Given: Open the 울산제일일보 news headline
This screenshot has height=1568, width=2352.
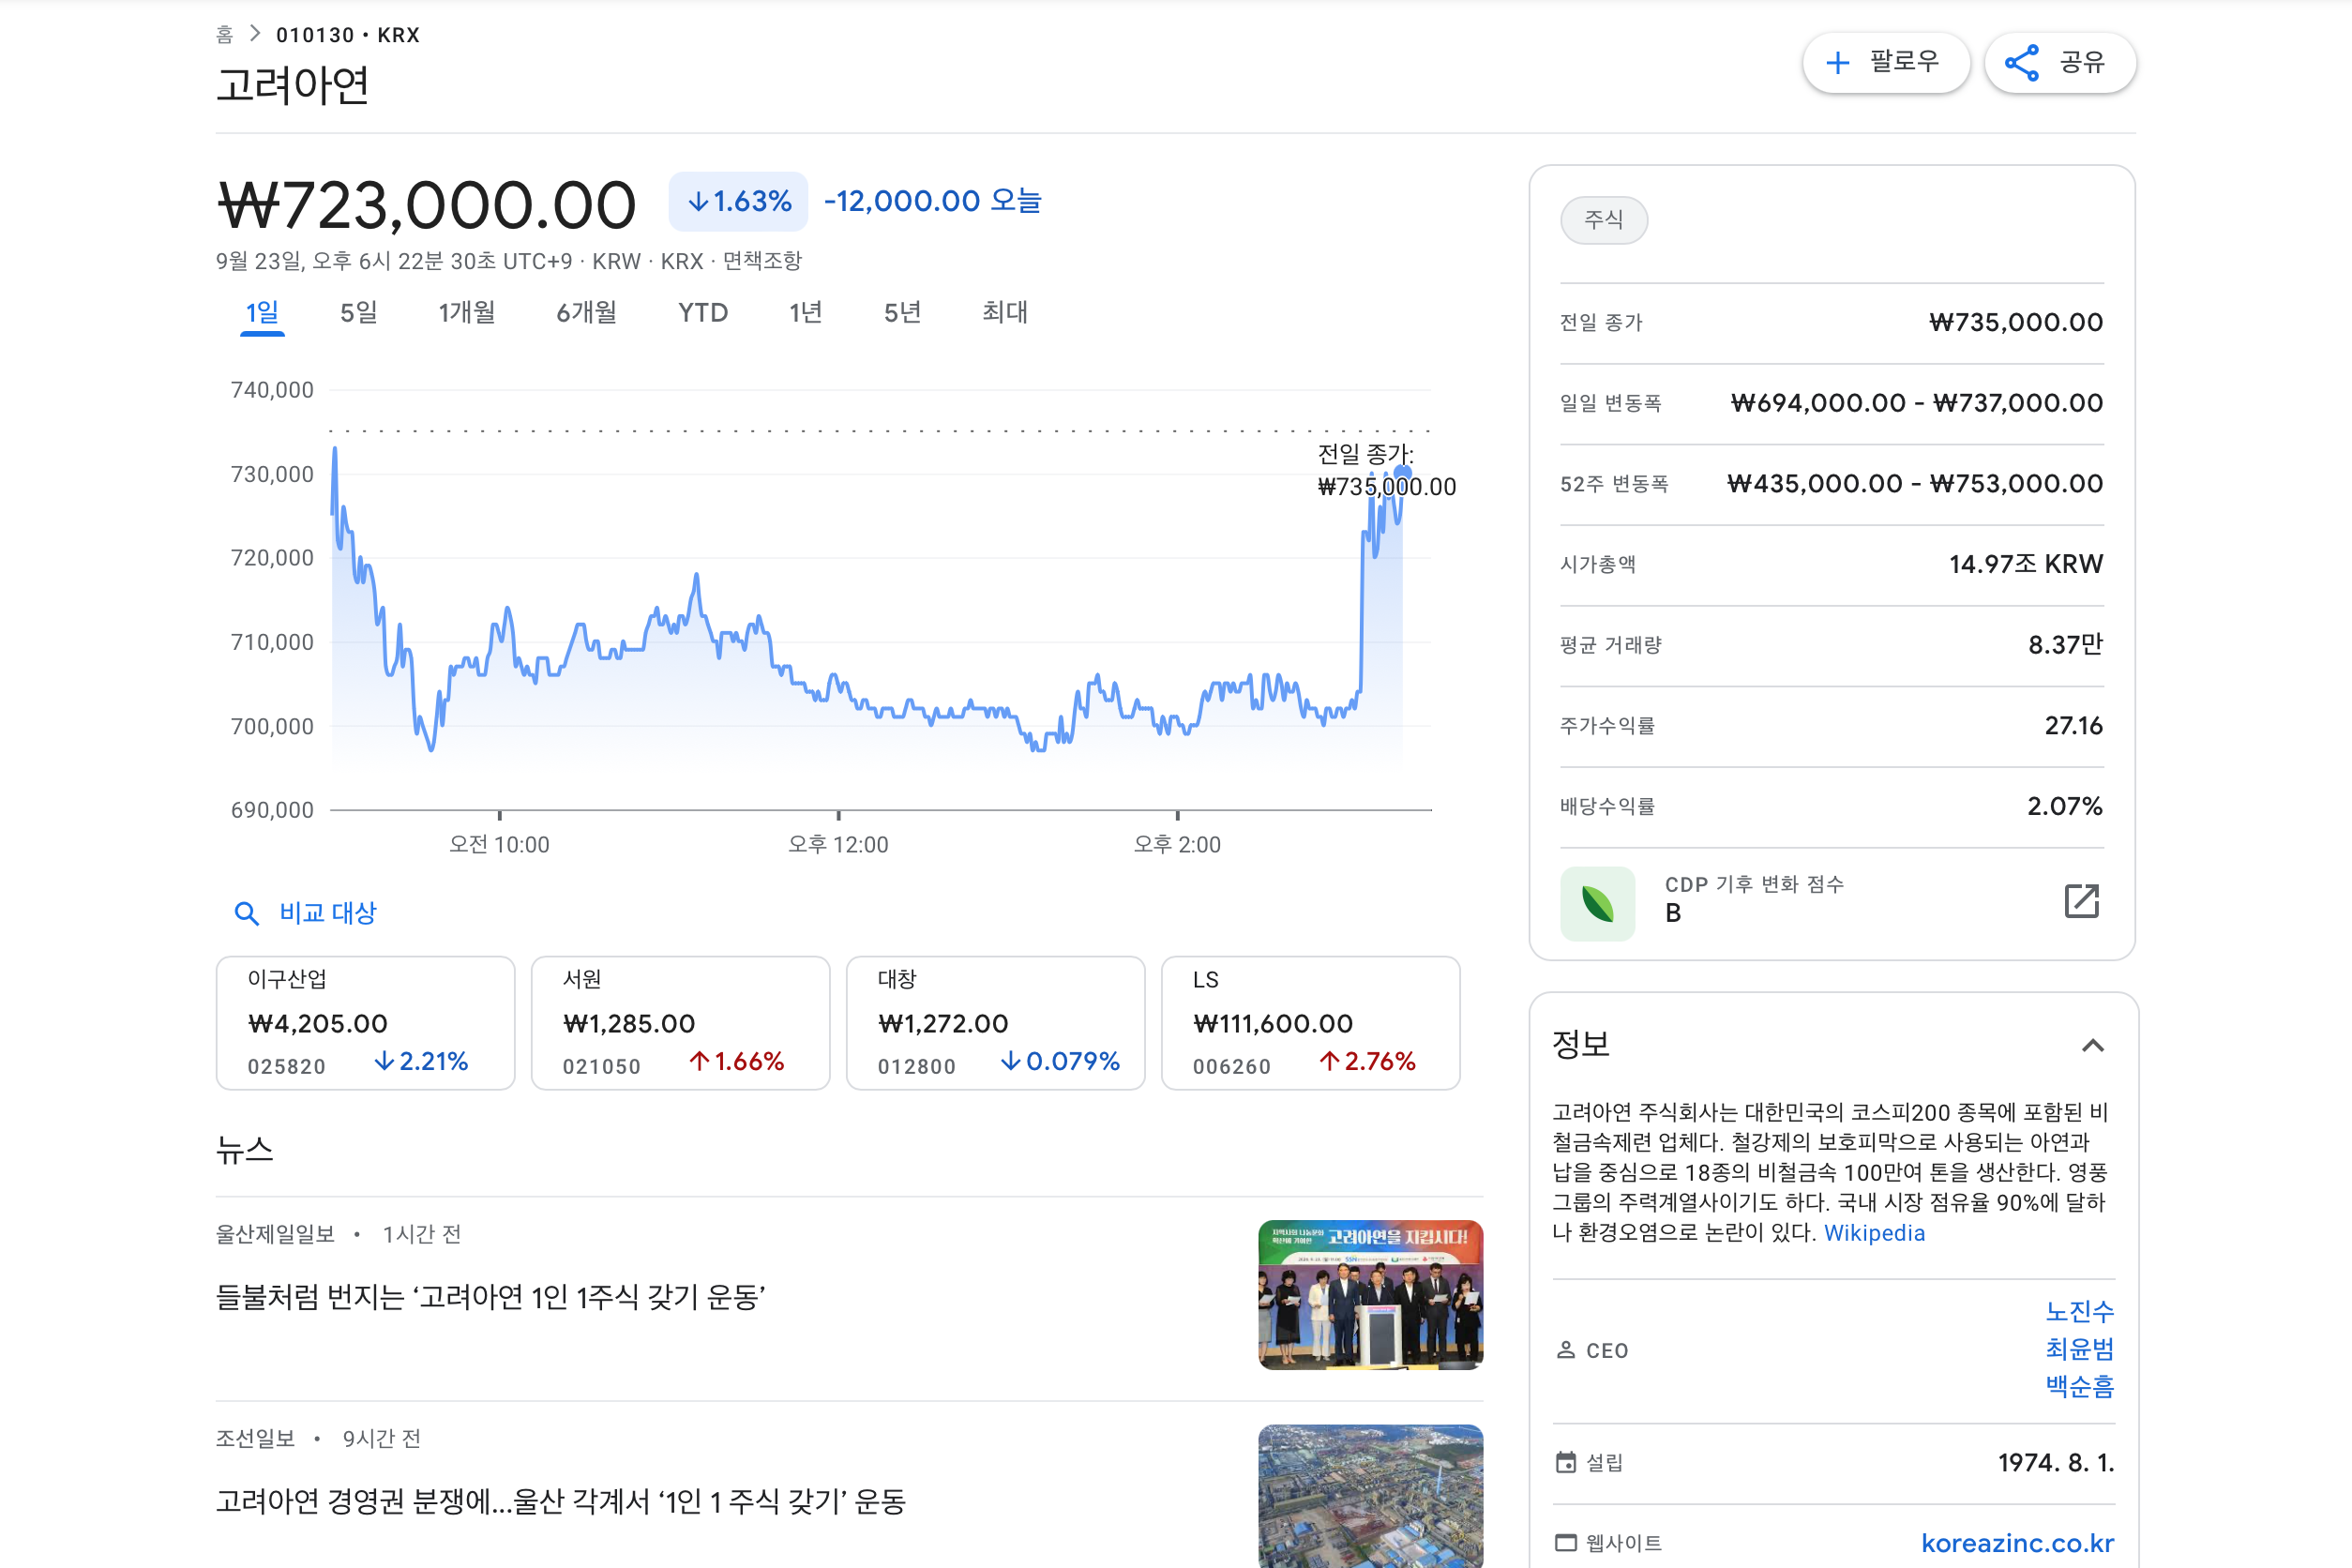Looking at the screenshot, I should click(491, 1297).
